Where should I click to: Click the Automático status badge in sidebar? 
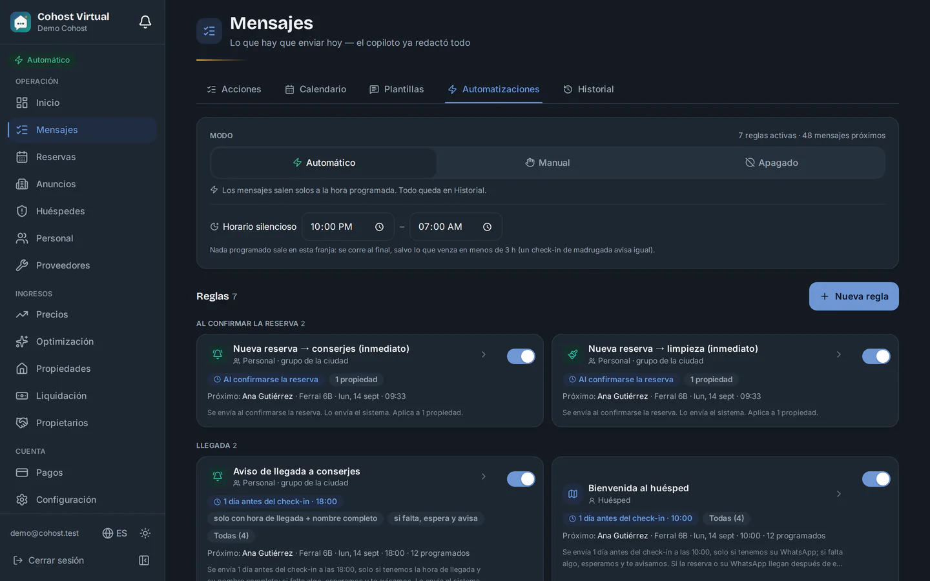click(x=43, y=60)
